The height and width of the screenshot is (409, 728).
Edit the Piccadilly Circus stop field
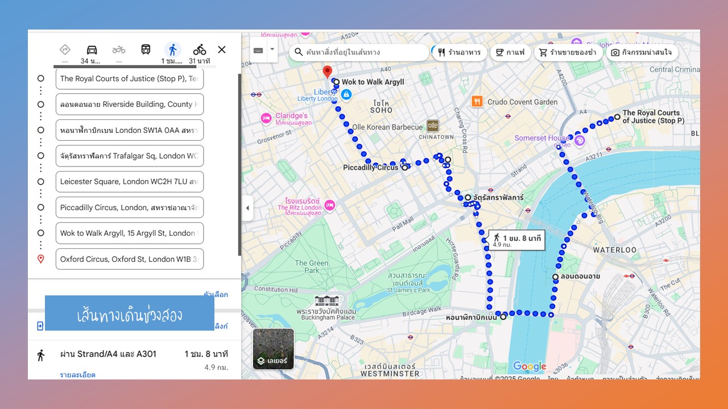tap(130, 207)
